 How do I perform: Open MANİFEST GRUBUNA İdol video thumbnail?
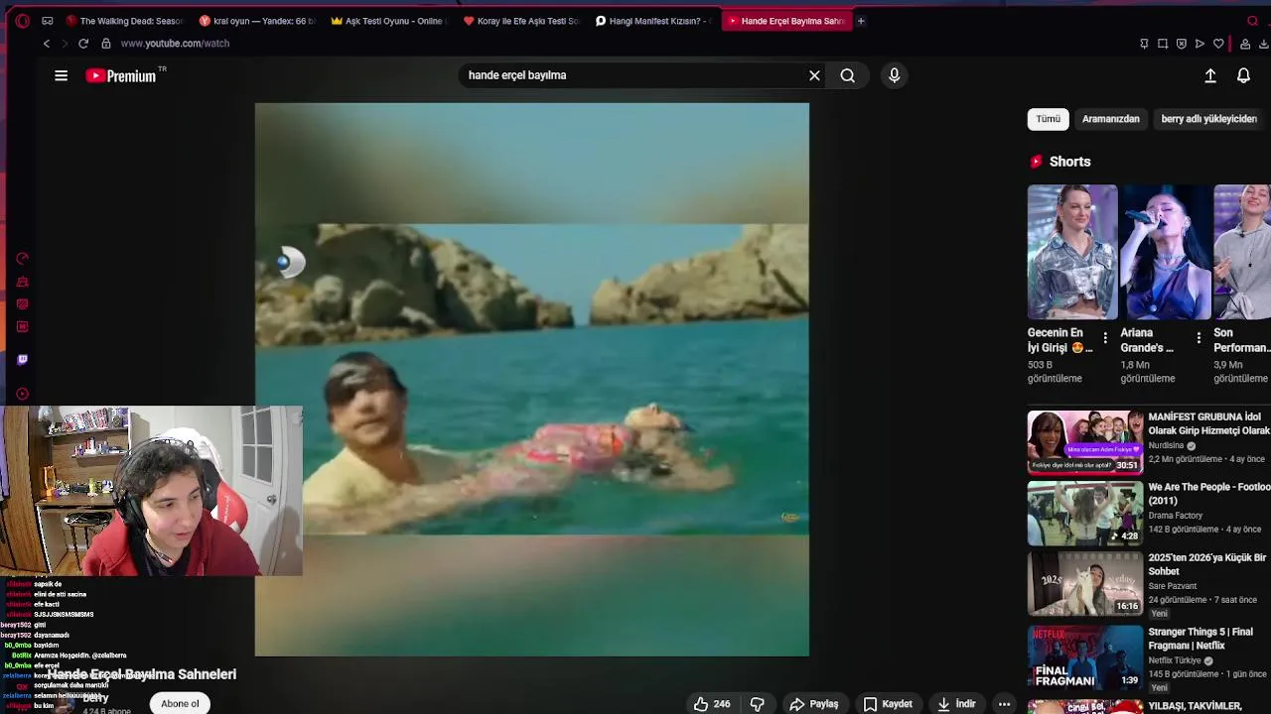[x=1085, y=442]
